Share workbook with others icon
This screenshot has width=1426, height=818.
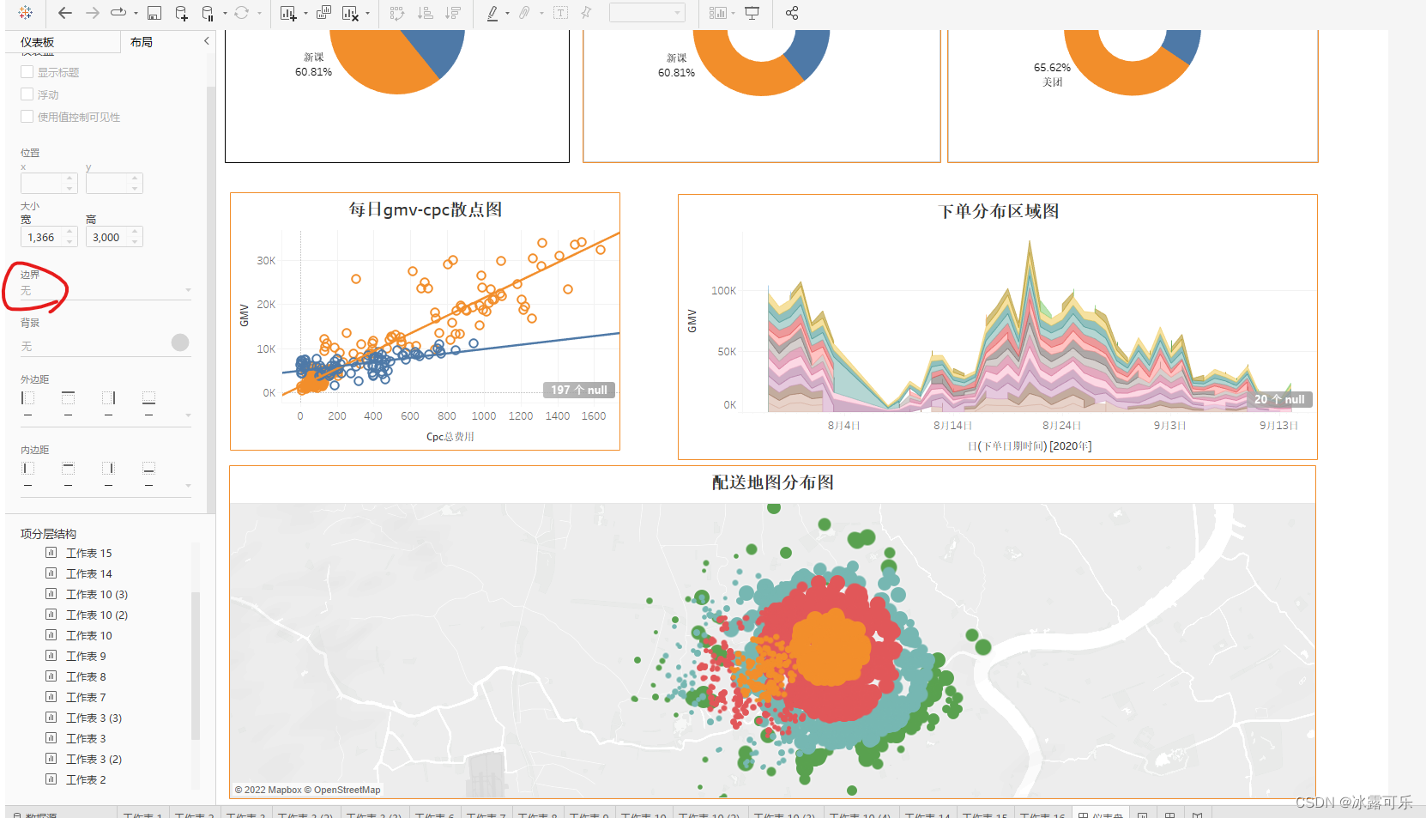click(x=792, y=13)
